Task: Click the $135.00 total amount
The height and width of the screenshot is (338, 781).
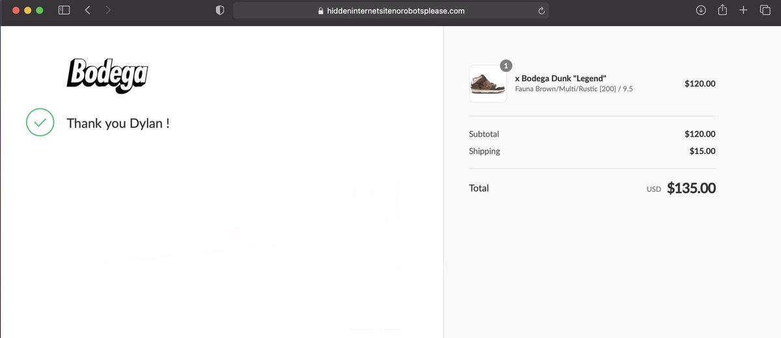Action: [x=691, y=188]
